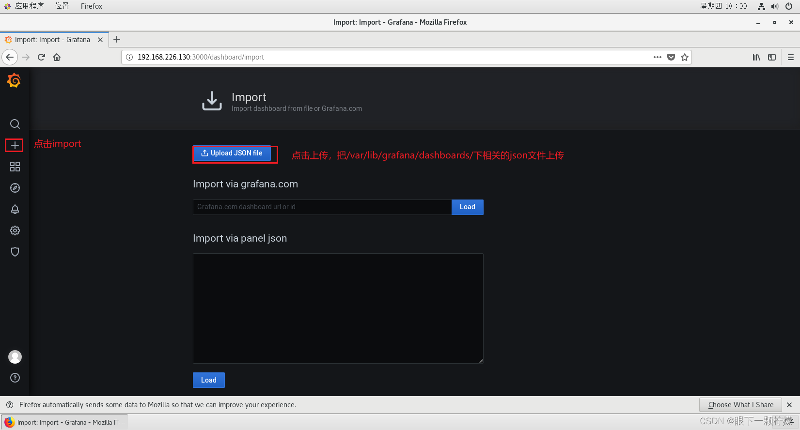Viewport: 800px width, 430px height.
Task: Open the Dashboards grid icon in sidebar
Action: 15,167
